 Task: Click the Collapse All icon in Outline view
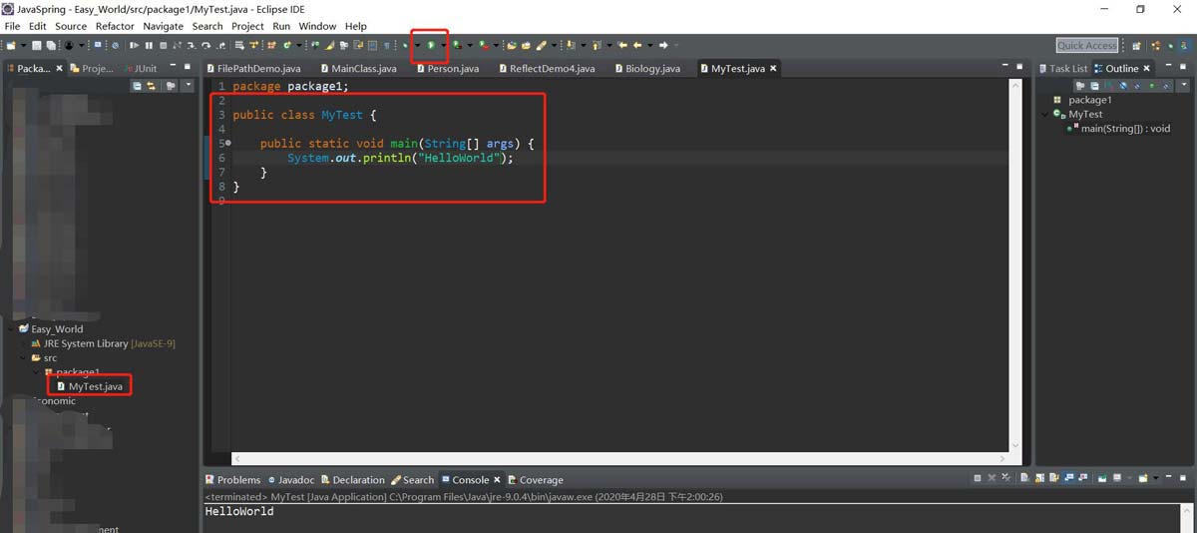click(1094, 86)
